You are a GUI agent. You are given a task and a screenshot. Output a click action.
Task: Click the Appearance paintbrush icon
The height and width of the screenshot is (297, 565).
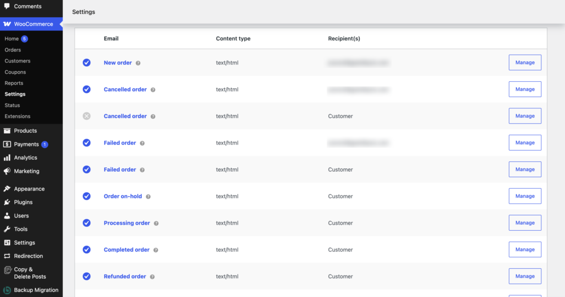tap(7, 188)
